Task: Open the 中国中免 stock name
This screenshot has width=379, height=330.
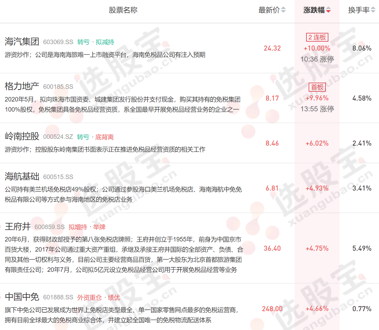Action: [x=22, y=297]
